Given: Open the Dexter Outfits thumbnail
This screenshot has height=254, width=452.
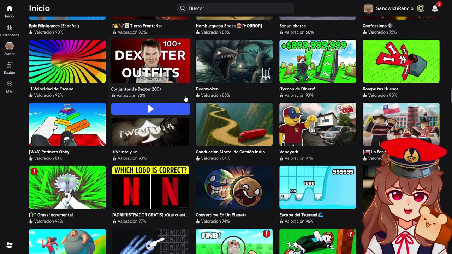Looking at the screenshot, I should point(150,61).
